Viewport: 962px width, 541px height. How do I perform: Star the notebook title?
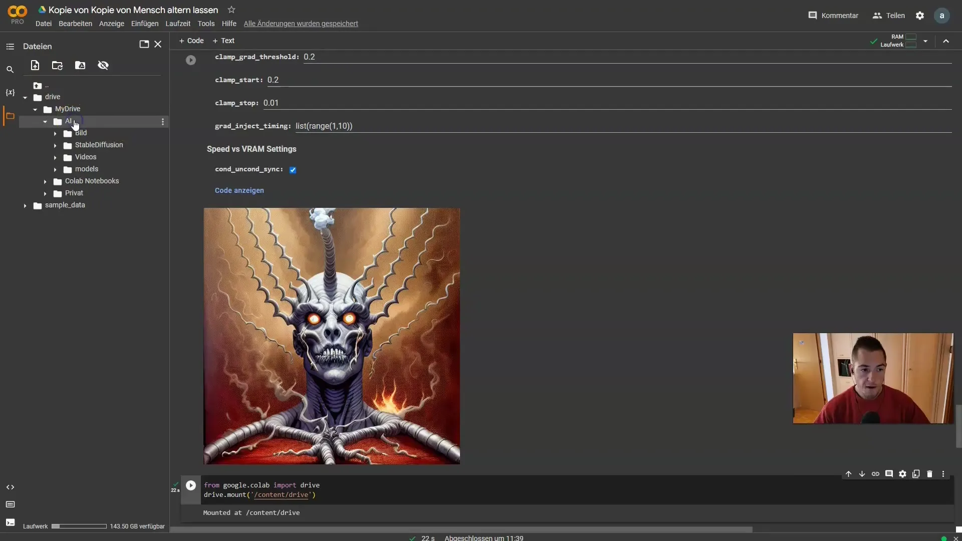click(x=231, y=10)
